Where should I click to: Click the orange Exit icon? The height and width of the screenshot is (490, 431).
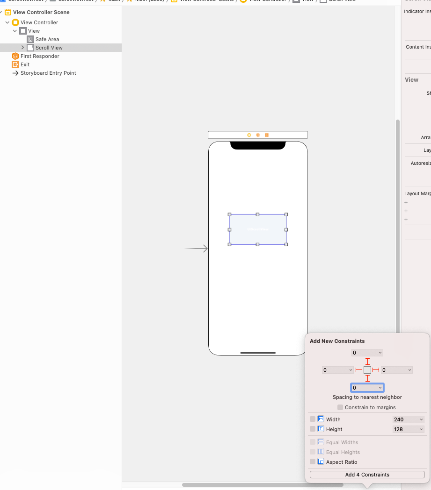[x=15, y=64]
